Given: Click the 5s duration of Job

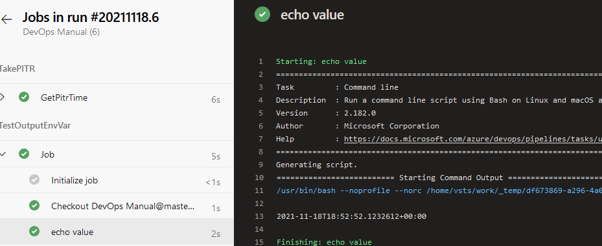Looking at the screenshot, I should point(216,156).
